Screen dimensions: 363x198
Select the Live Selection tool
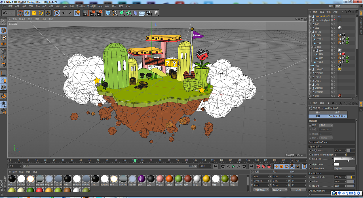pyautogui.click(x=20, y=13)
